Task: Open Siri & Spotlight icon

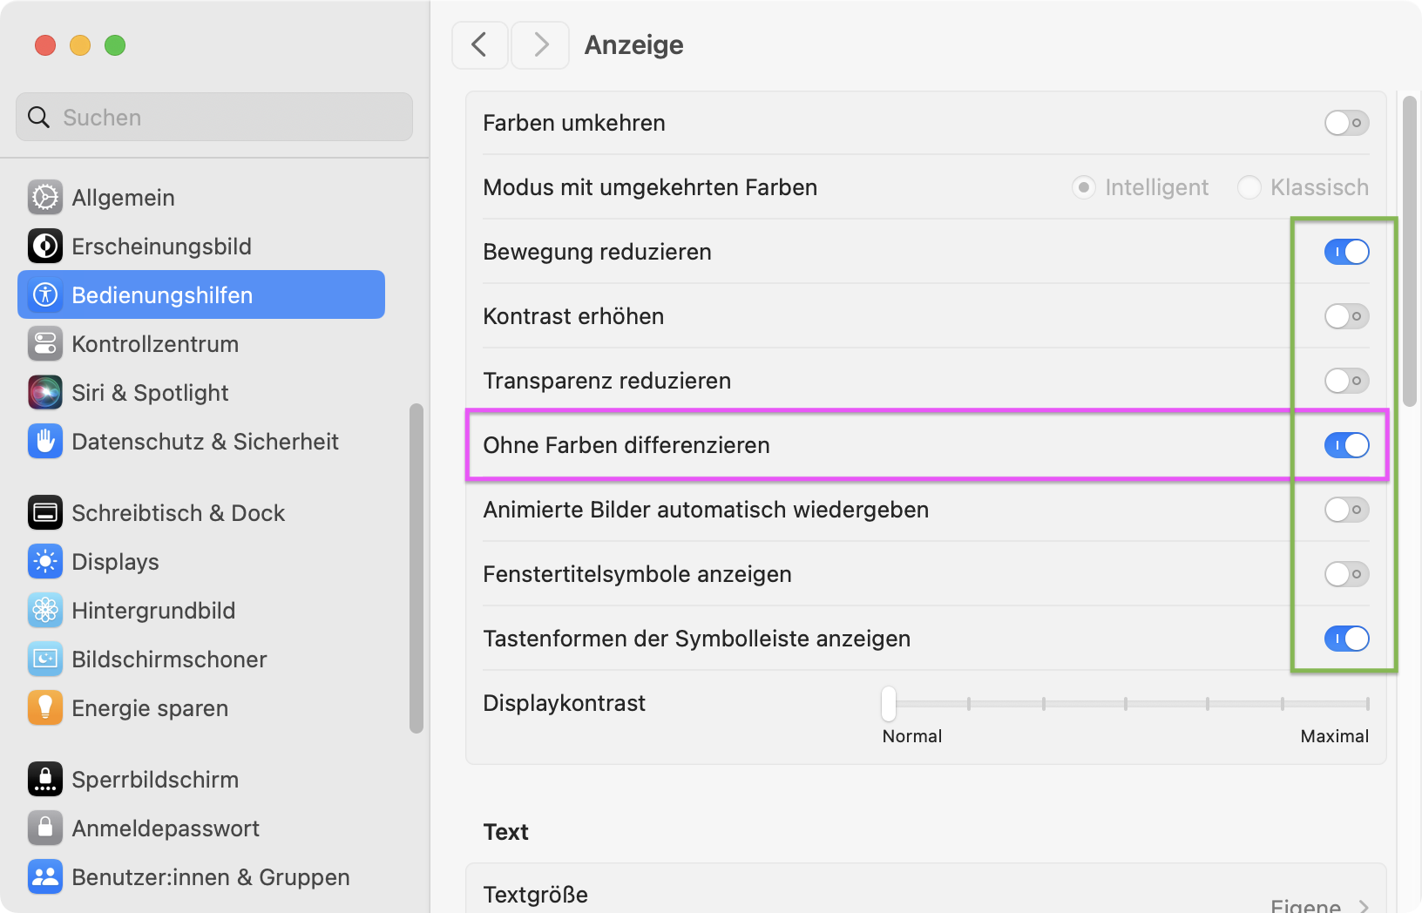Action: 45,393
